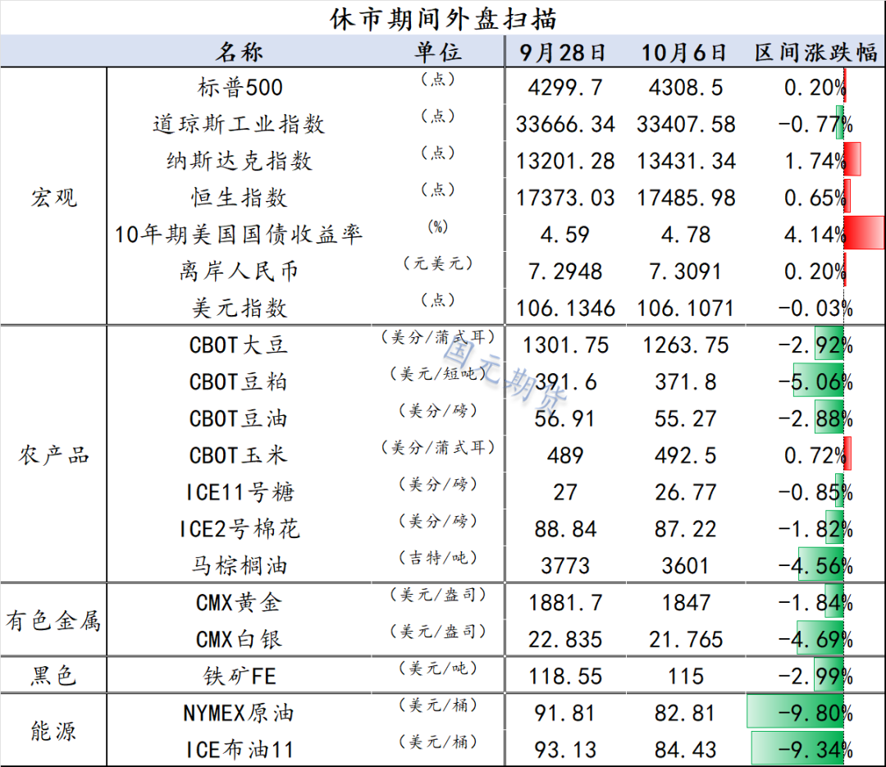Click the CBOT玉米 name cell
Viewport: 886px width, 767px height.
point(239,455)
